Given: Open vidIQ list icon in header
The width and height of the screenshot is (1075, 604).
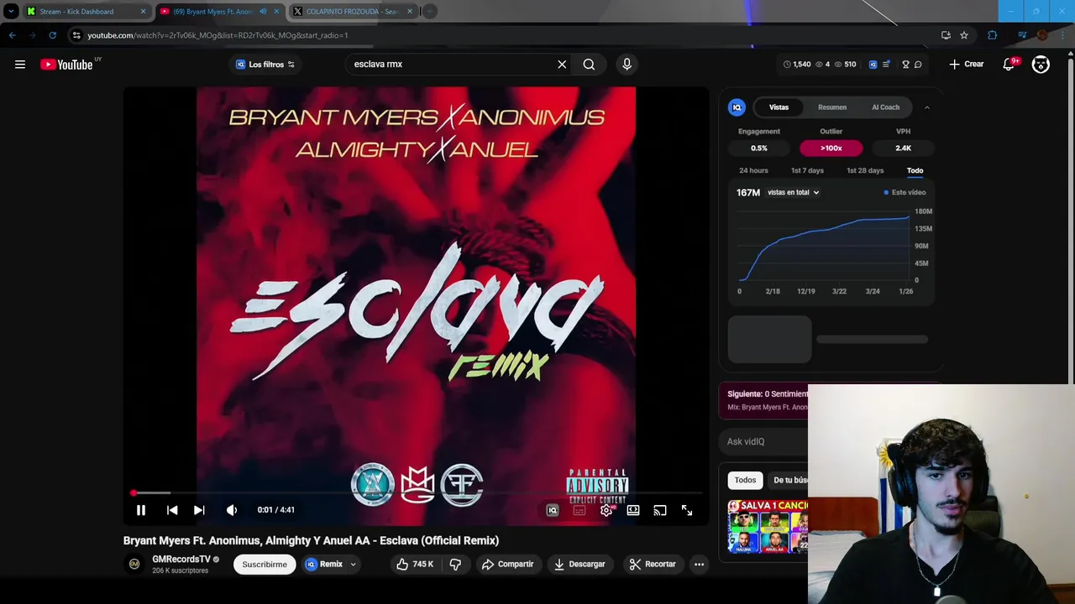Looking at the screenshot, I should point(886,65).
